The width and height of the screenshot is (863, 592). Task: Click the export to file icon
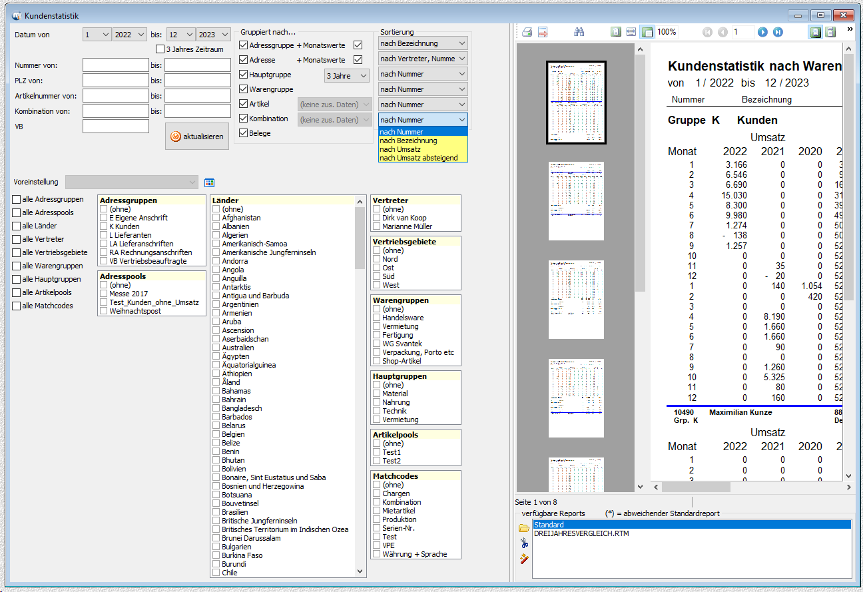(543, 32)
